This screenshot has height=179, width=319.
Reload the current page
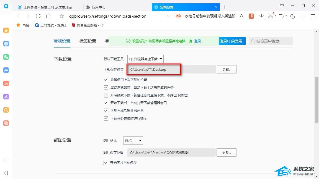pyautogui.click(x=38, y=16)
